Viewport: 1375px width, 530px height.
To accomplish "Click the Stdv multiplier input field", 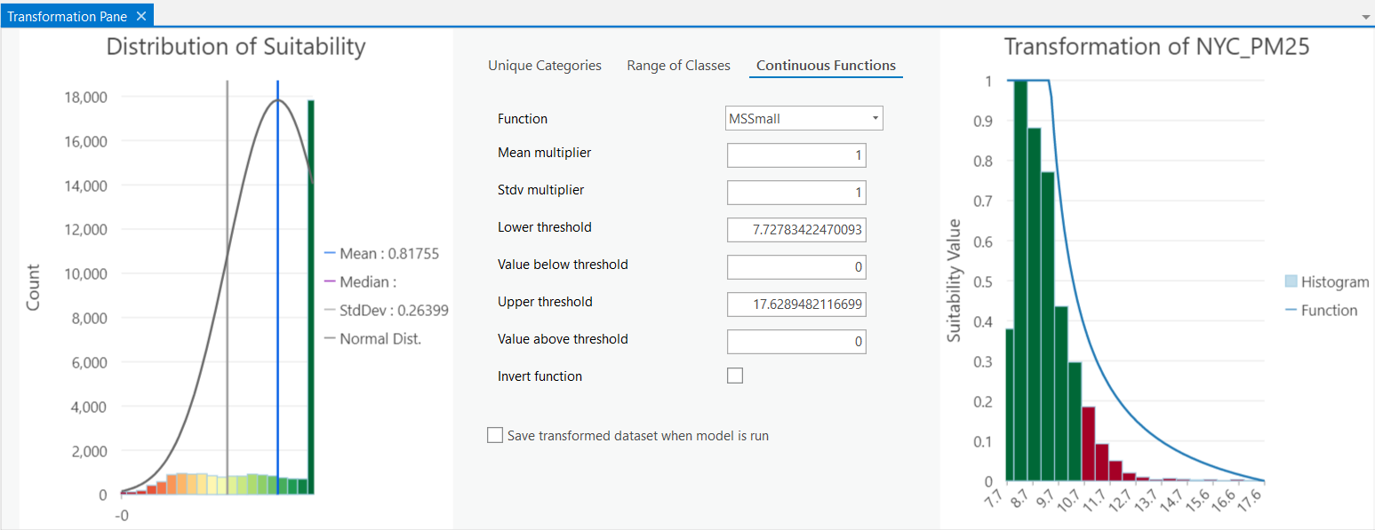I will tap(796, 194).
